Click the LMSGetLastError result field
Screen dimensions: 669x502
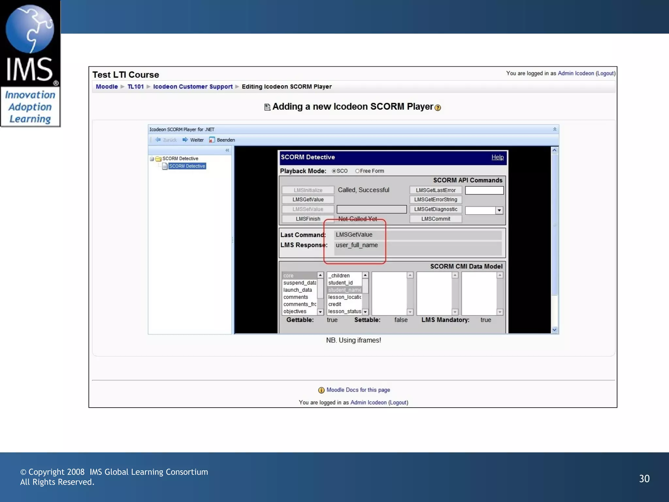[x=484, y=190]
